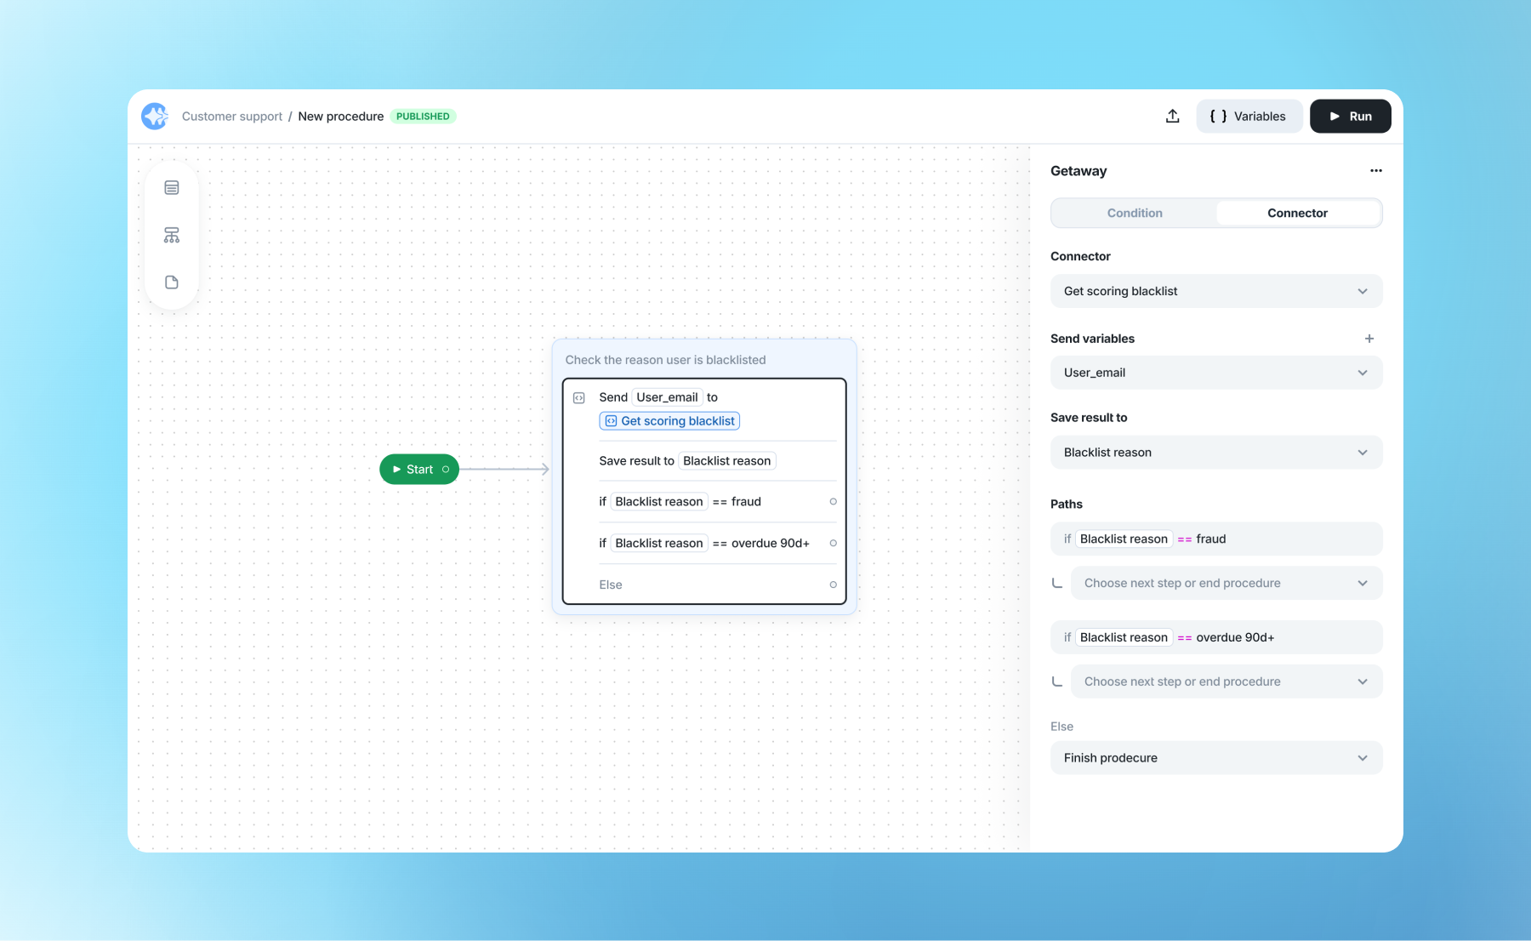
Task: Click the Blacklist reason chip after Save result to
Action: pyautogui.click(x=727, y=461)
